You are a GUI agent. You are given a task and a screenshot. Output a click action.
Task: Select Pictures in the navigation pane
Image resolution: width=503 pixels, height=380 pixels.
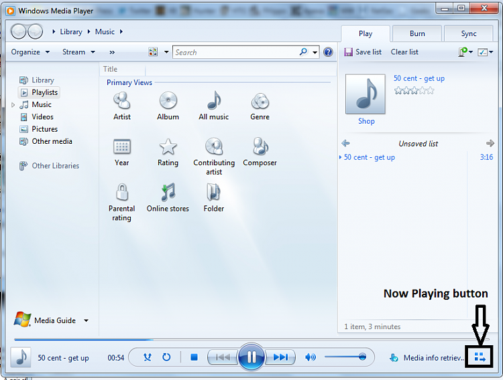coord(38,129)
